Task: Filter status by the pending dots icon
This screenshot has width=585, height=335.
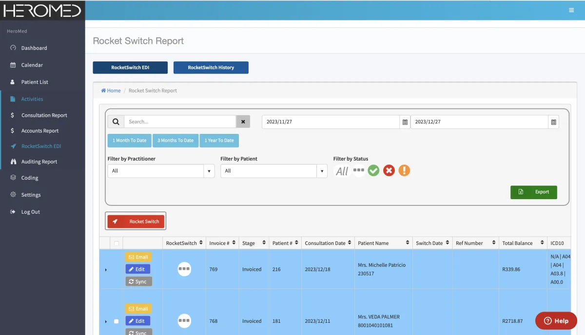Action: coord(359,170)
